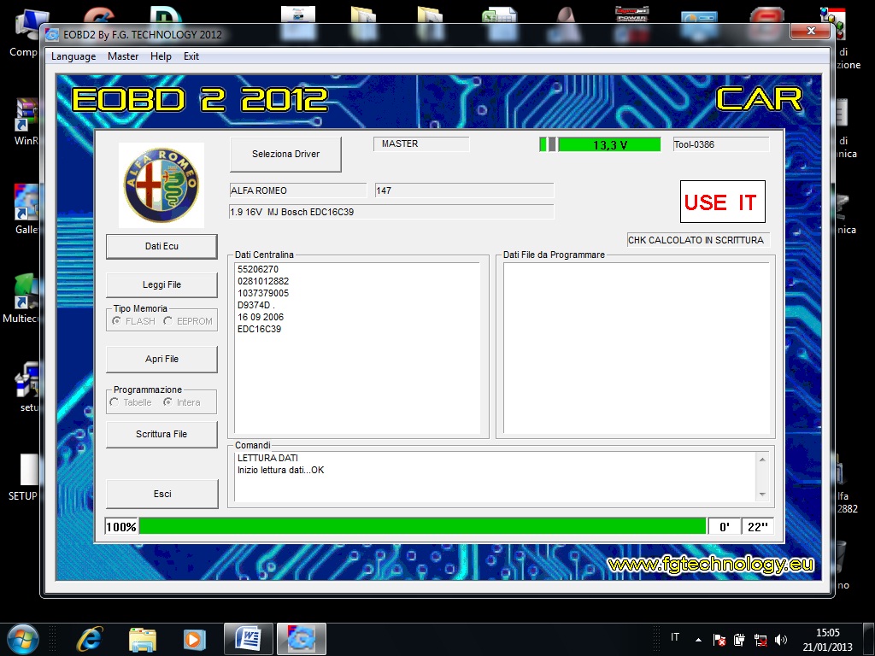Click the Esci button
This screenshot has width=875, height=656.
[x=161, y=494]
